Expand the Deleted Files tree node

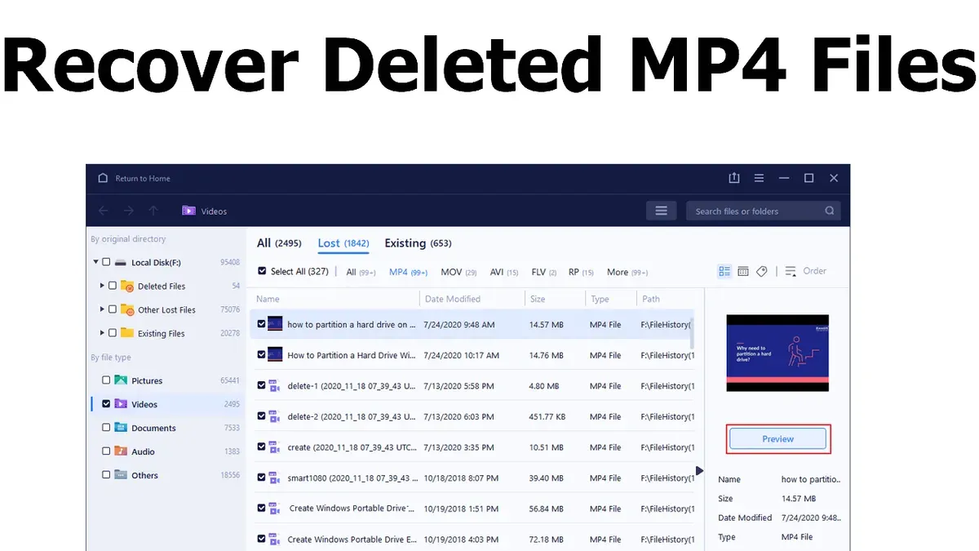pyautogui.click(x=102, y=286)
